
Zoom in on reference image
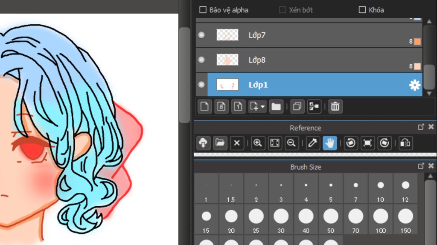click(258, 143)
